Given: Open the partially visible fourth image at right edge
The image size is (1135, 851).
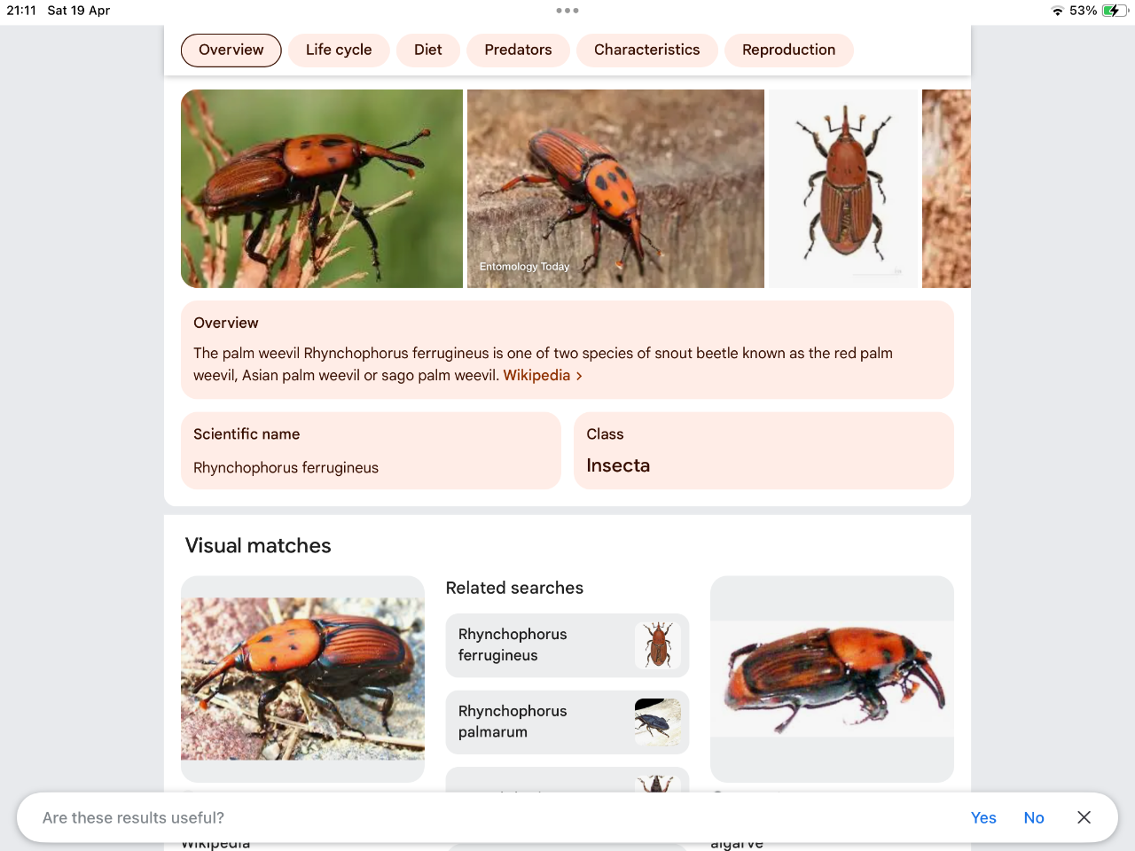Looking at the screenshot, I should (x=946, y=189).
